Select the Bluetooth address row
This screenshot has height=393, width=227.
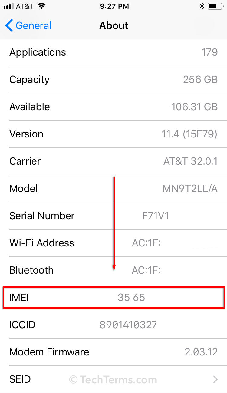coord(113,270)
